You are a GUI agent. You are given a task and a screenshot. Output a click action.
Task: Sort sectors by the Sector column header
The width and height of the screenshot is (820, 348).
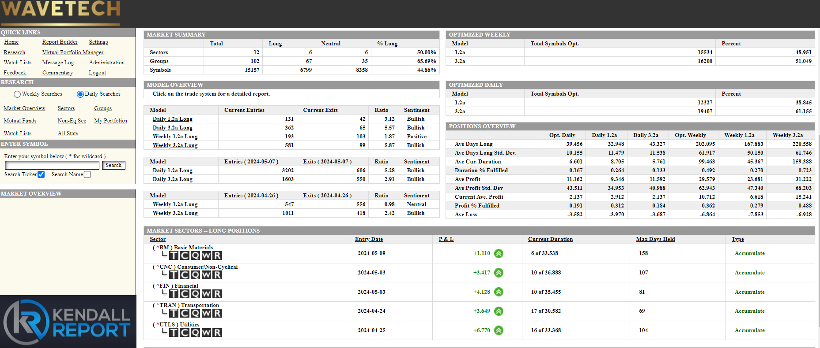pyautogui.click(x=158, y=239)
